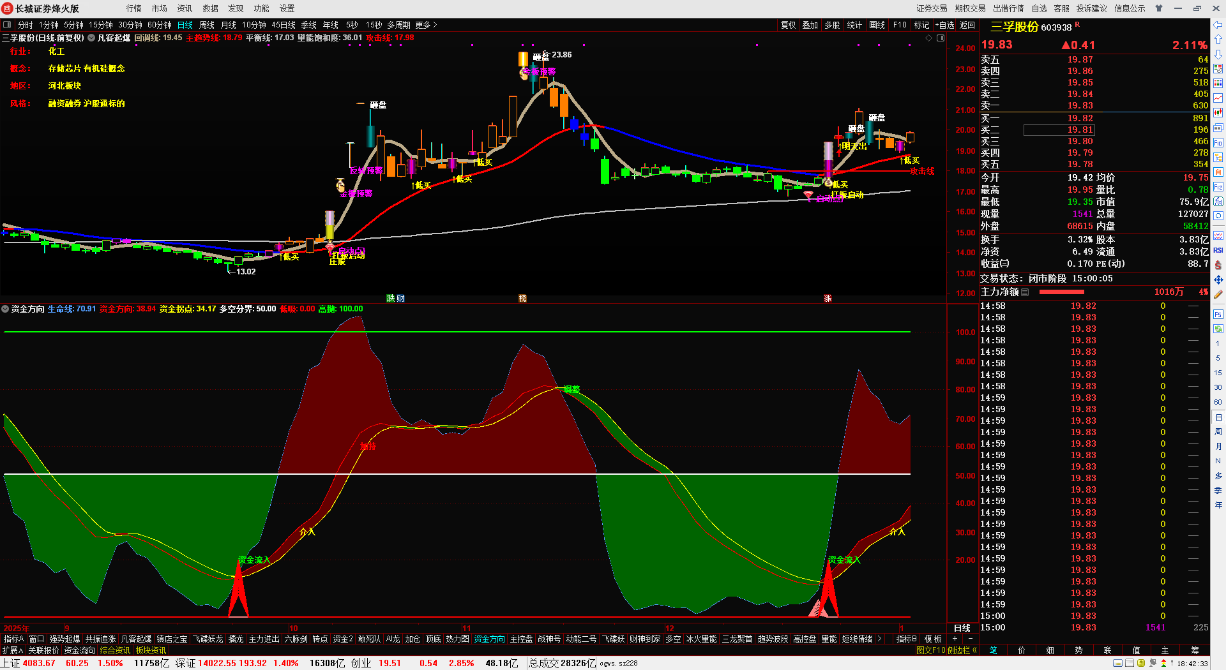Click the green refresh sidebar icon

click(x=1218, y=329)
